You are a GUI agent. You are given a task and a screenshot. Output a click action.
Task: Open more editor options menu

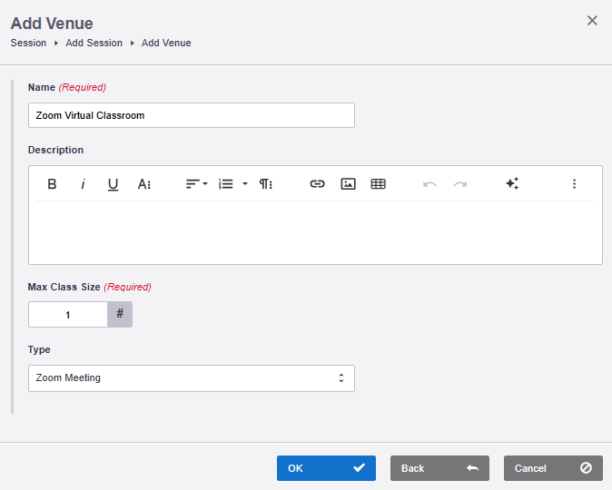pyautogui.click(x=574, y=183)
